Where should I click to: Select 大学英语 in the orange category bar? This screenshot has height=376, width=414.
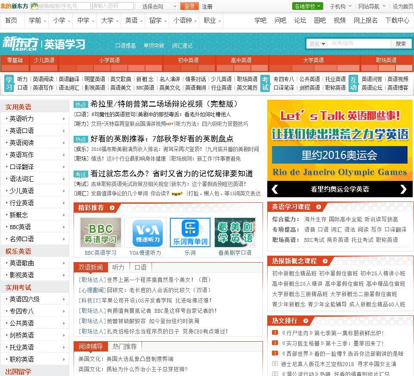tap(313, 61)
